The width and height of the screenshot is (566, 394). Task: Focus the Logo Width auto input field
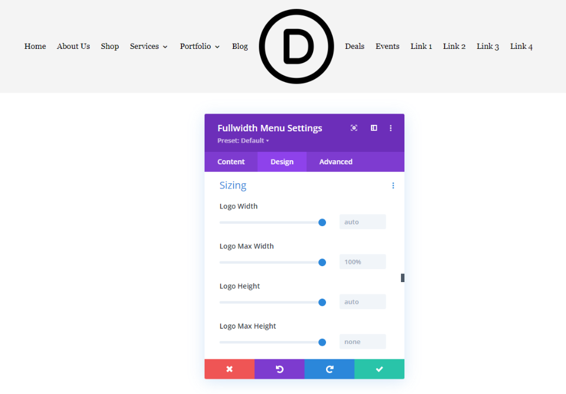pos(363,222)
